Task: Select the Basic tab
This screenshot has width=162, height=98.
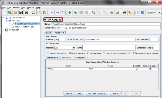Action: (49, 33)
